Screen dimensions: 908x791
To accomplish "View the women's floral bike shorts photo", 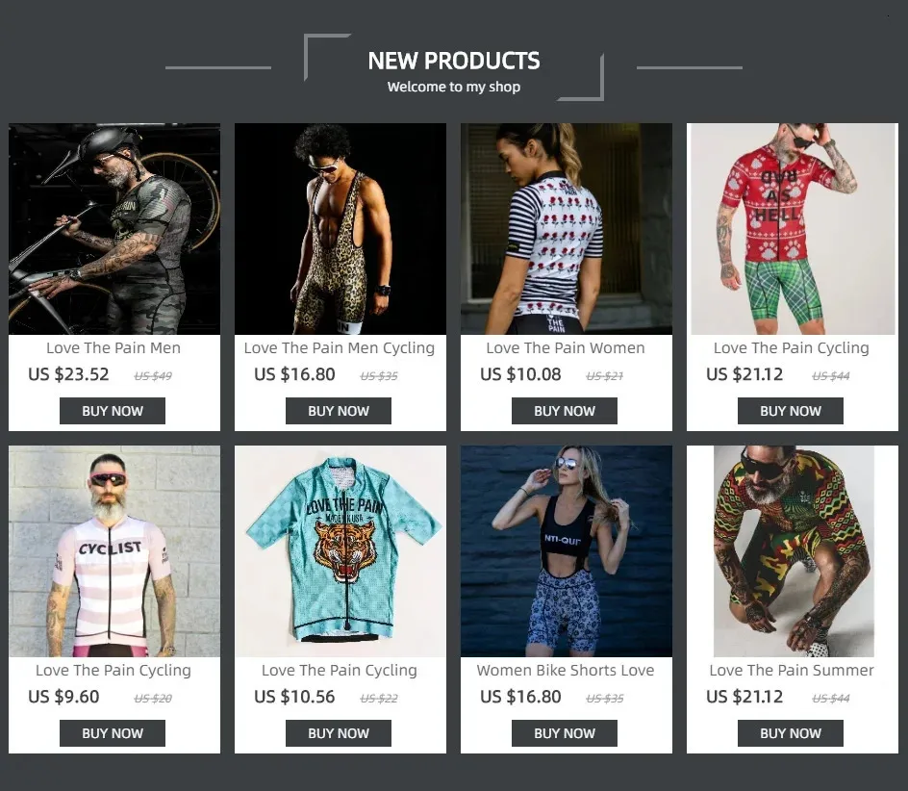I will pos(567,551).
